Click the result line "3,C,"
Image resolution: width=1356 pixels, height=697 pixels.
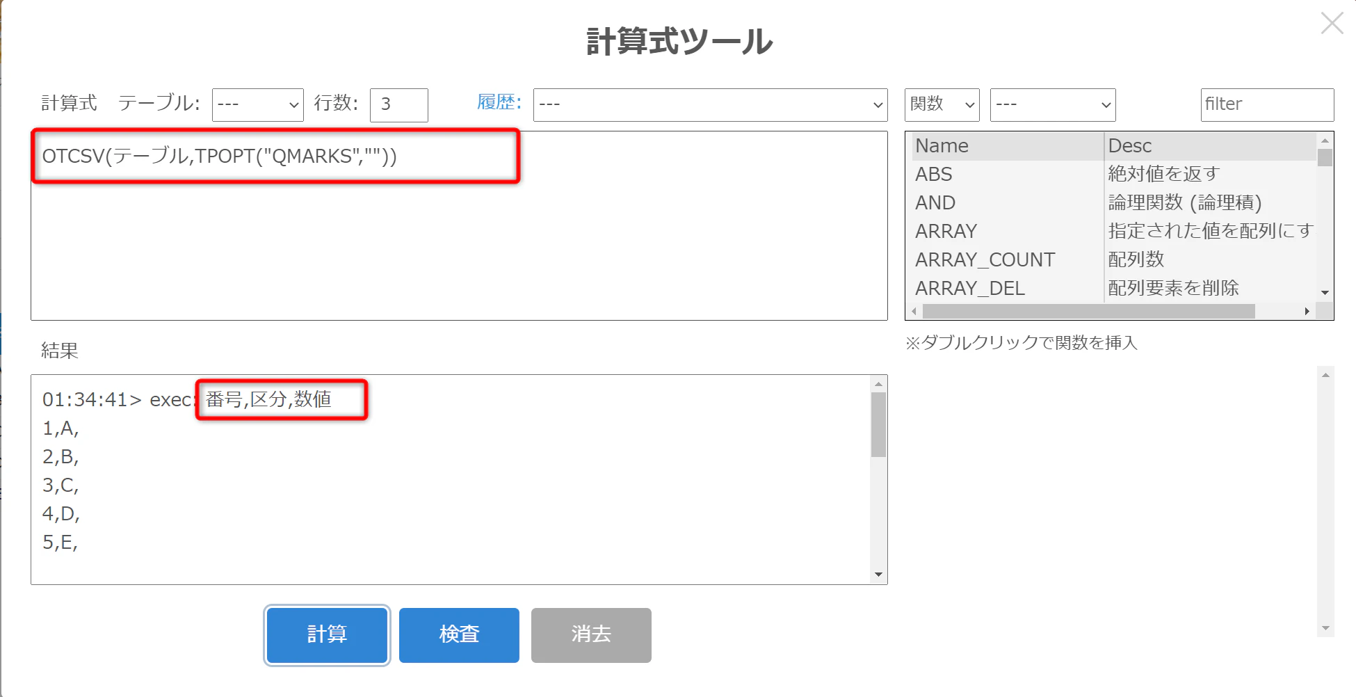[60, 486]
